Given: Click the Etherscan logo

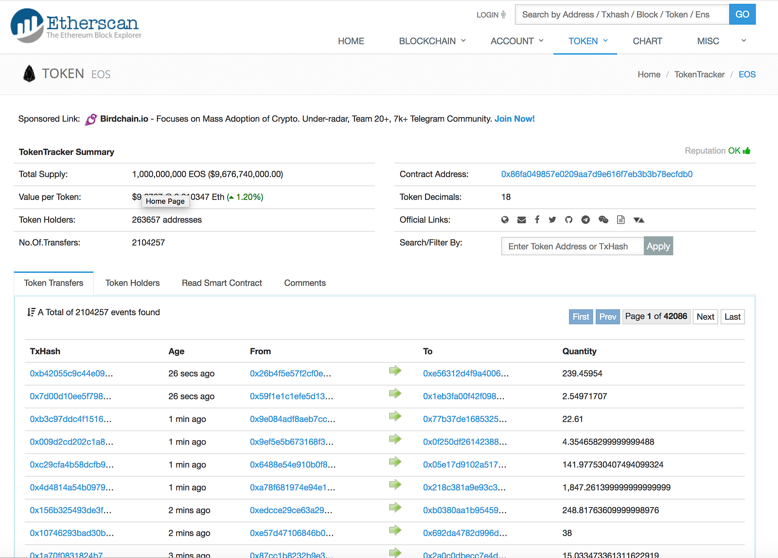Looking at the screenshot, I should (76, 25).
